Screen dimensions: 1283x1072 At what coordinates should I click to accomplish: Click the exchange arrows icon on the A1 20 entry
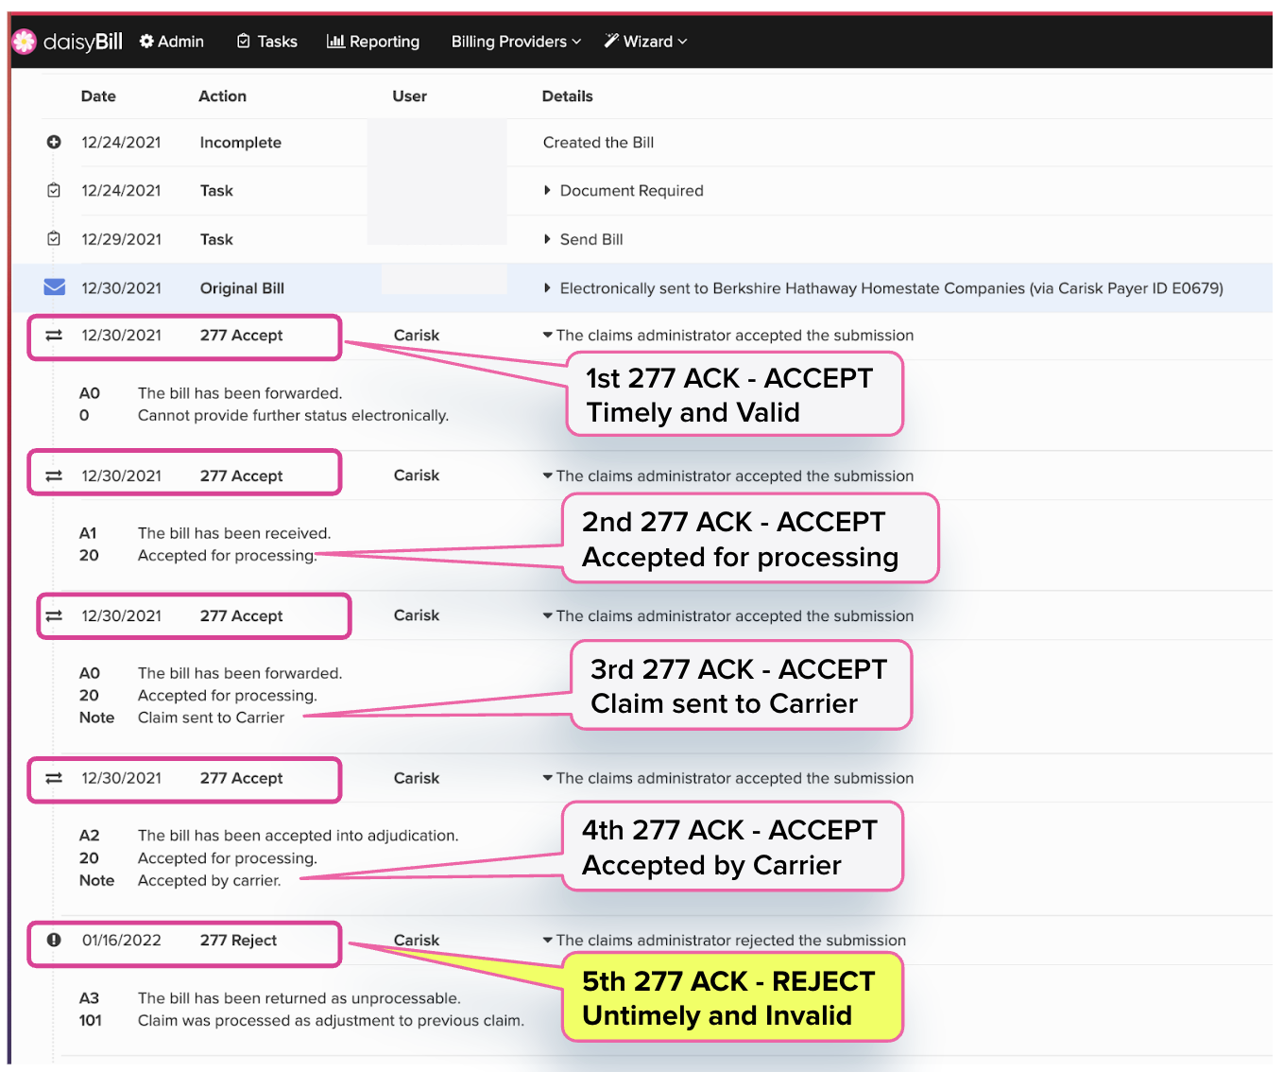[54, 475]
